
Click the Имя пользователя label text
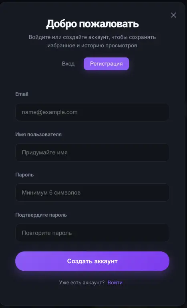pyautogui.click(x=38, y=134)
